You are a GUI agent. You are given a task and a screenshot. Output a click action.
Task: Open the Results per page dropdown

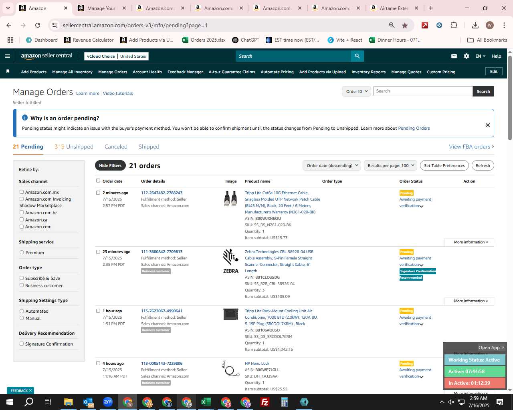pyautogui.click(x=390, y=165)
